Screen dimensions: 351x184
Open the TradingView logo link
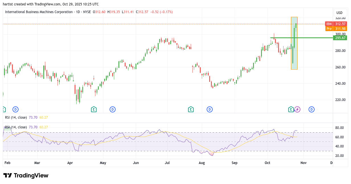26,175
